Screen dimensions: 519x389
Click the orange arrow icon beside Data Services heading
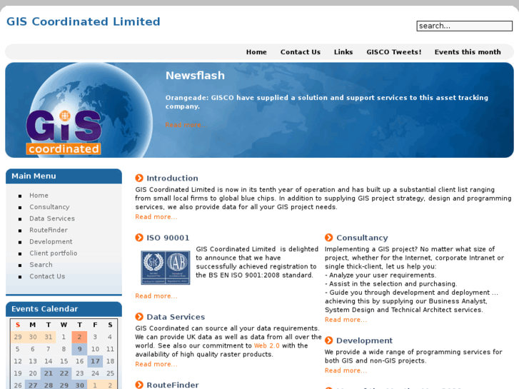click(139, 317)
